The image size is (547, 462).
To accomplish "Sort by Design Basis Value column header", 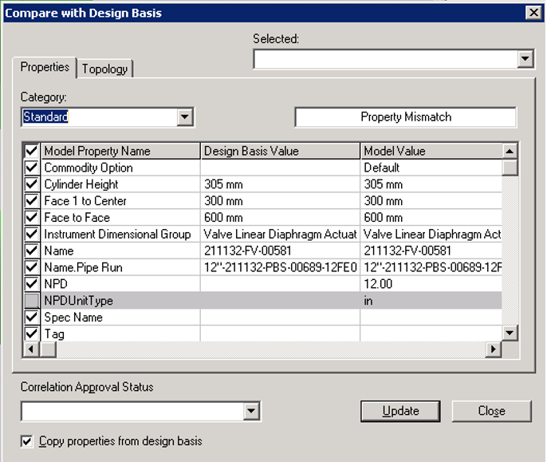I will click(x=279, y=151).
